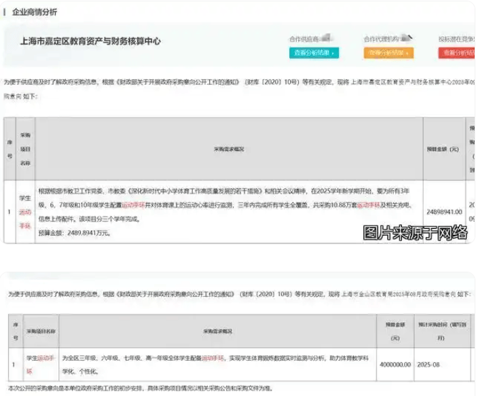The width and height of the screenshot is (493, 396).
Task: Click 学生运动手环 project name beside 24898941.00 row
Action: pos(25,212)
